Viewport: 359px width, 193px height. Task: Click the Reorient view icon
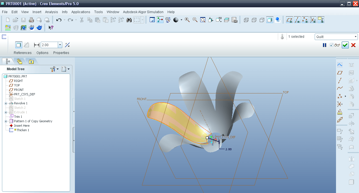pyautogui.click(x=211, y=20)
